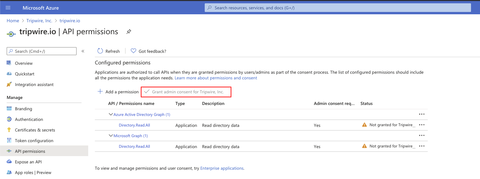Open the Enterprise applications link
The height and width of the screenshot is (179, 480).
pos(222,168)
